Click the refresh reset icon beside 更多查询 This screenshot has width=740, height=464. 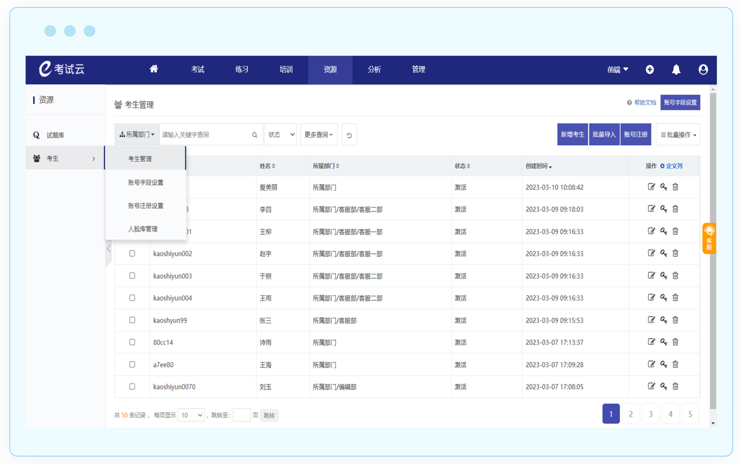(349, 135)
